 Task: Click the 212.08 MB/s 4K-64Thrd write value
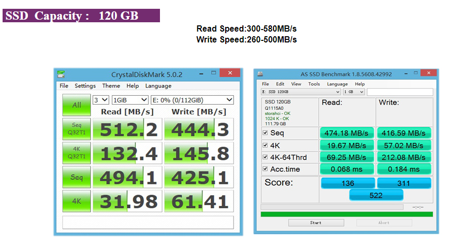pyautogui.click(x=404, y=157)
